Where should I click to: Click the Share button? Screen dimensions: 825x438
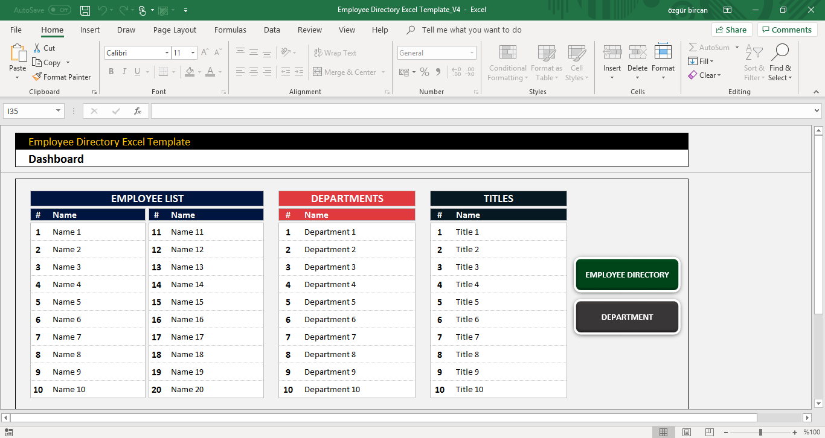coord(731,30)
